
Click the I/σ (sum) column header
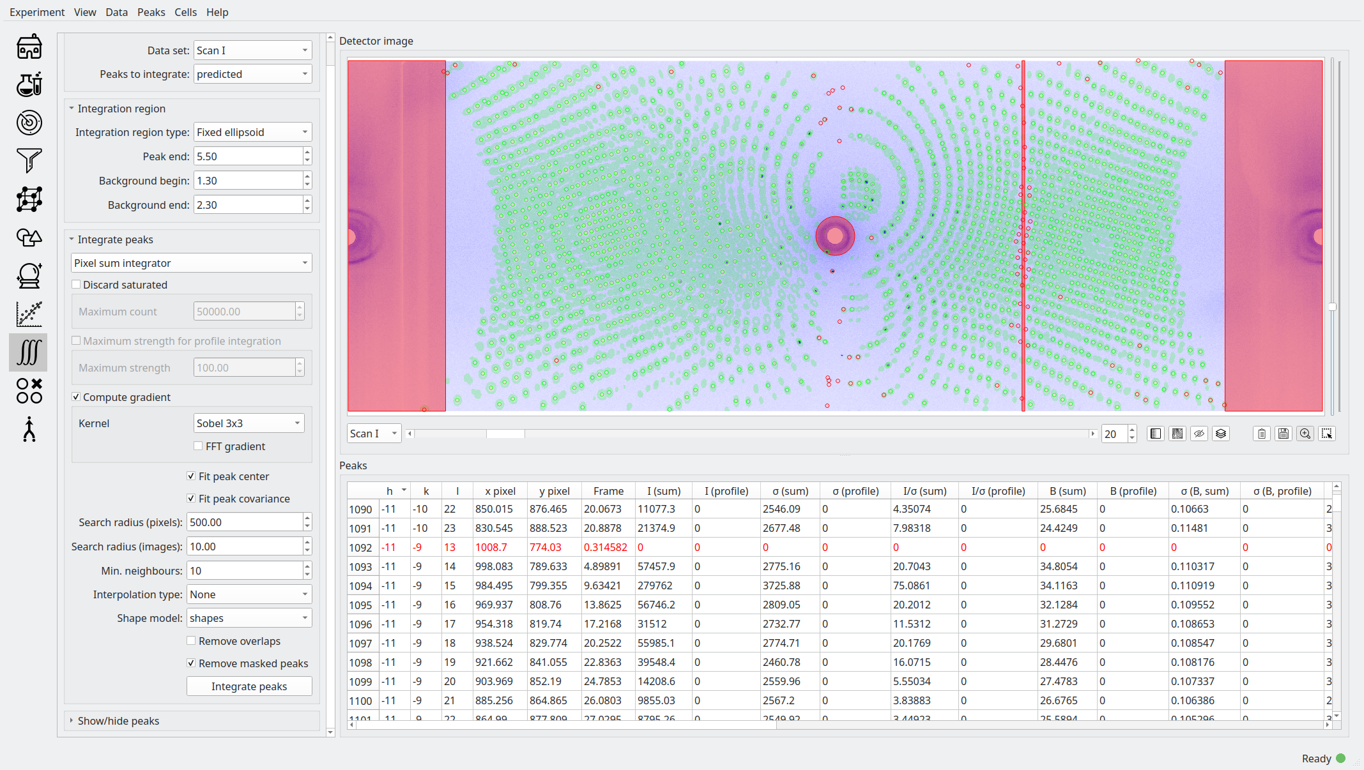point(924,491)
